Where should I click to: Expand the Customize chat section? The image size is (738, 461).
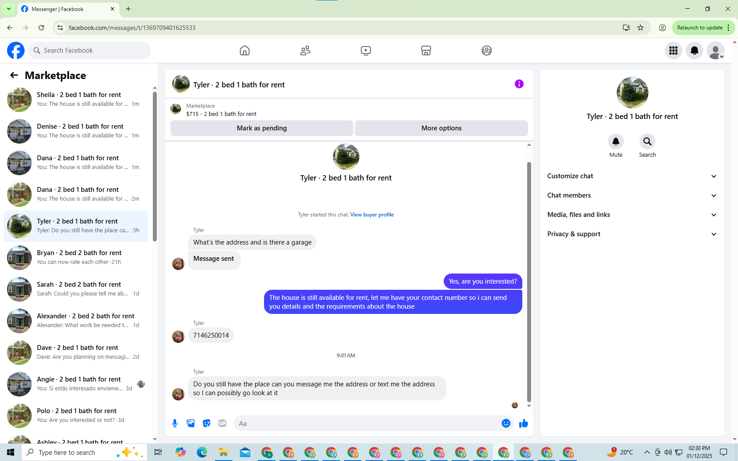pyautogui.click(x=632, y=176)
